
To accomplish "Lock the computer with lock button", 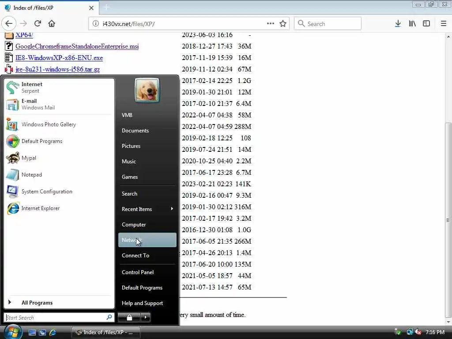I will [x=129, y=317].
